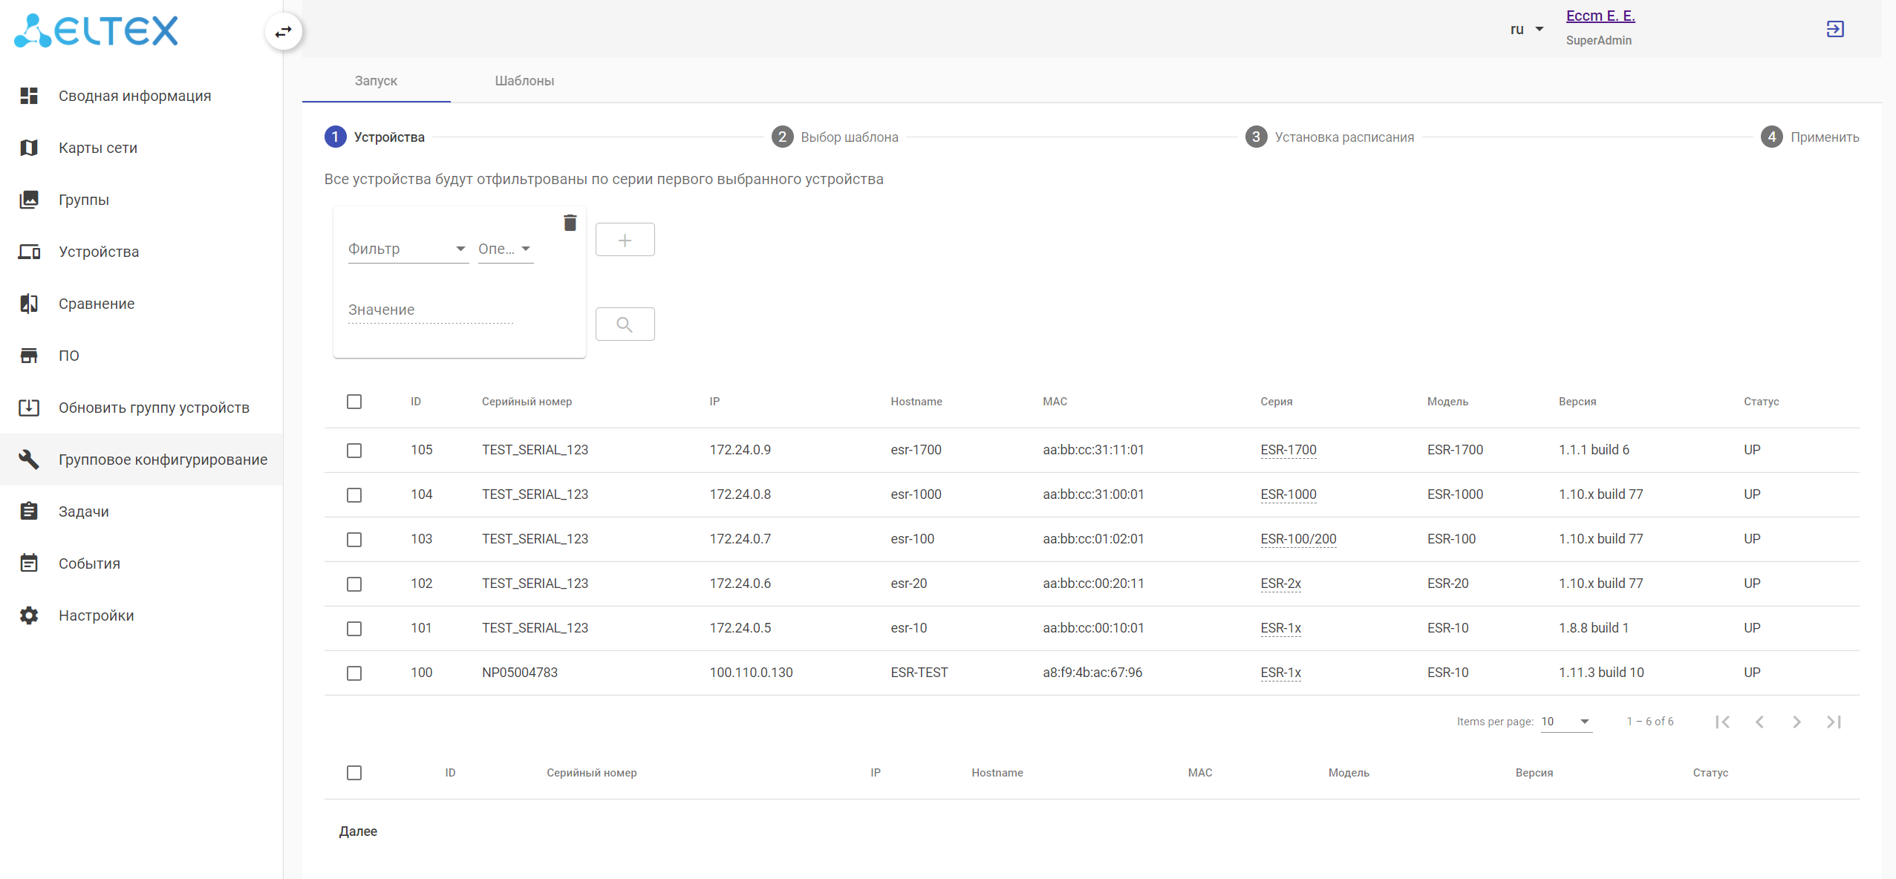This screenshot has width=1896, height=879.
Task: Click the sidebar collapse arrows icon
Action: point(283,32)
